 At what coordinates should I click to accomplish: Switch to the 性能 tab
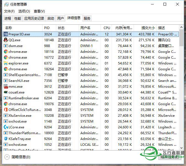click(18, 18)
